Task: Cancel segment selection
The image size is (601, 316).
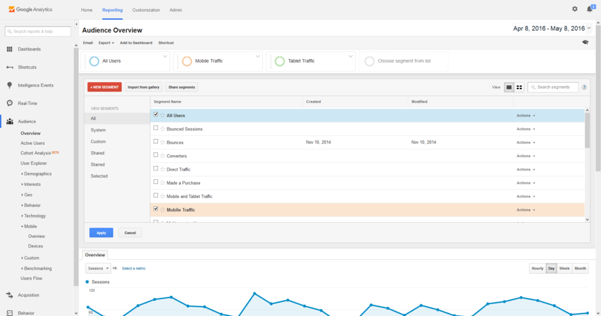Action: 130,233
